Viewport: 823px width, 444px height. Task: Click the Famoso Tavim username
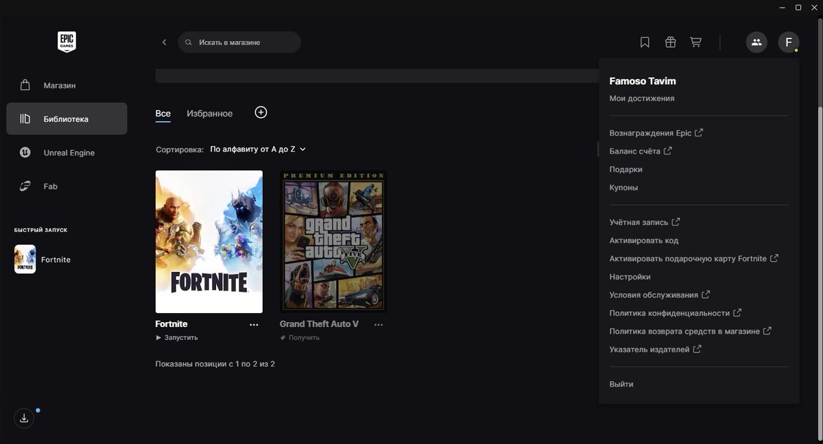point(643,81)
